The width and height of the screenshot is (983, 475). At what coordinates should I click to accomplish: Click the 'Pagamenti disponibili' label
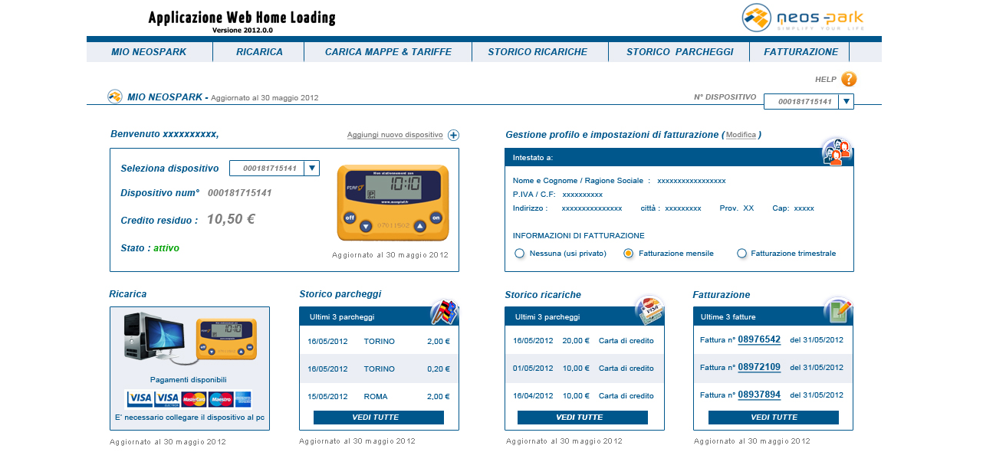pos(189,379)
